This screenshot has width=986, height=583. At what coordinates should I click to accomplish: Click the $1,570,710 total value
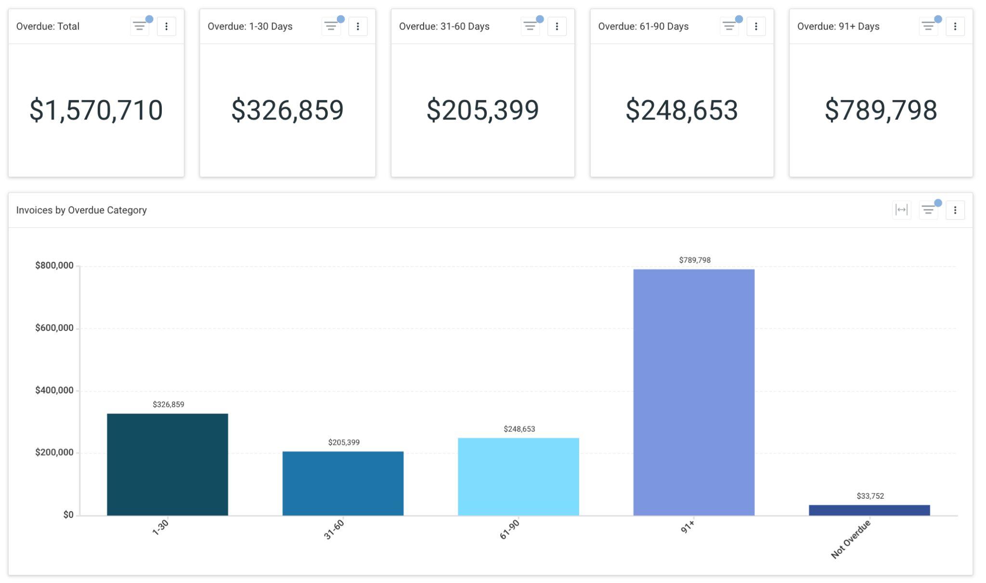click(x=96, y=110)
